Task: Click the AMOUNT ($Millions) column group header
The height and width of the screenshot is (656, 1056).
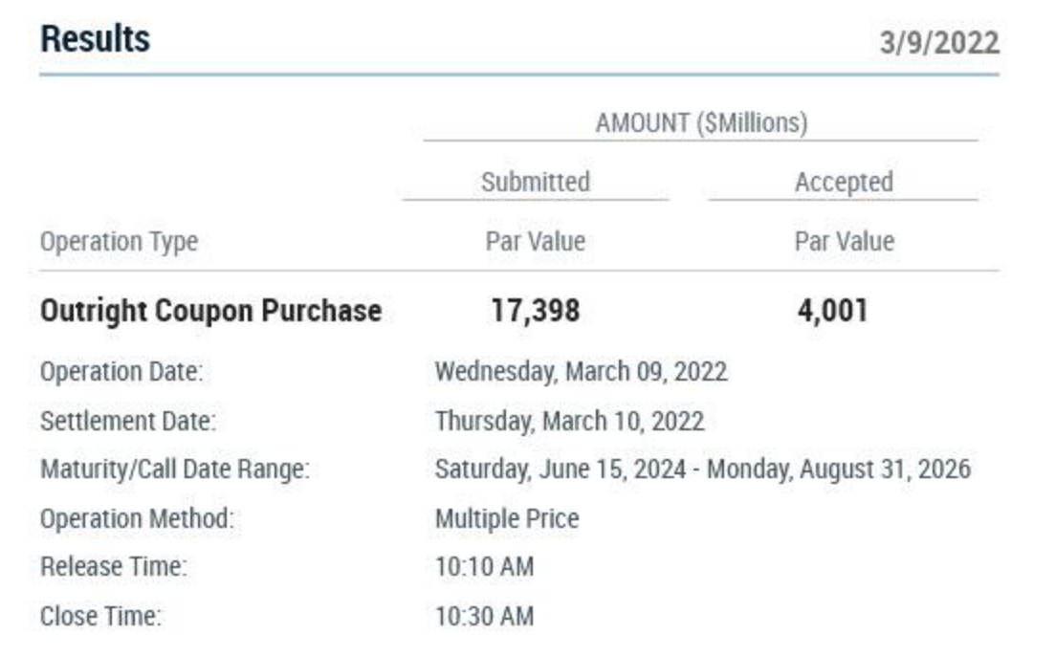Action: tap(701, 123)
